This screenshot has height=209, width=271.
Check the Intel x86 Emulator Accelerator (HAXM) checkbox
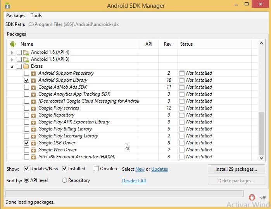(x=26, y=157)
